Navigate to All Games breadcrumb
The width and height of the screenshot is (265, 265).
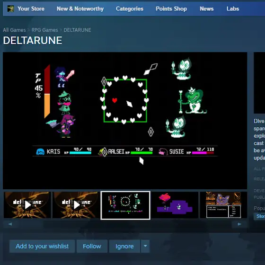pos(14,30)
